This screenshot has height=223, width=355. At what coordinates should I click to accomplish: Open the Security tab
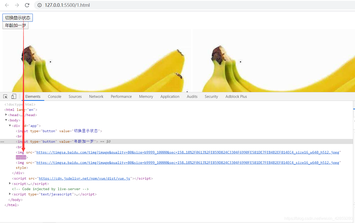[x=211, y=97]
